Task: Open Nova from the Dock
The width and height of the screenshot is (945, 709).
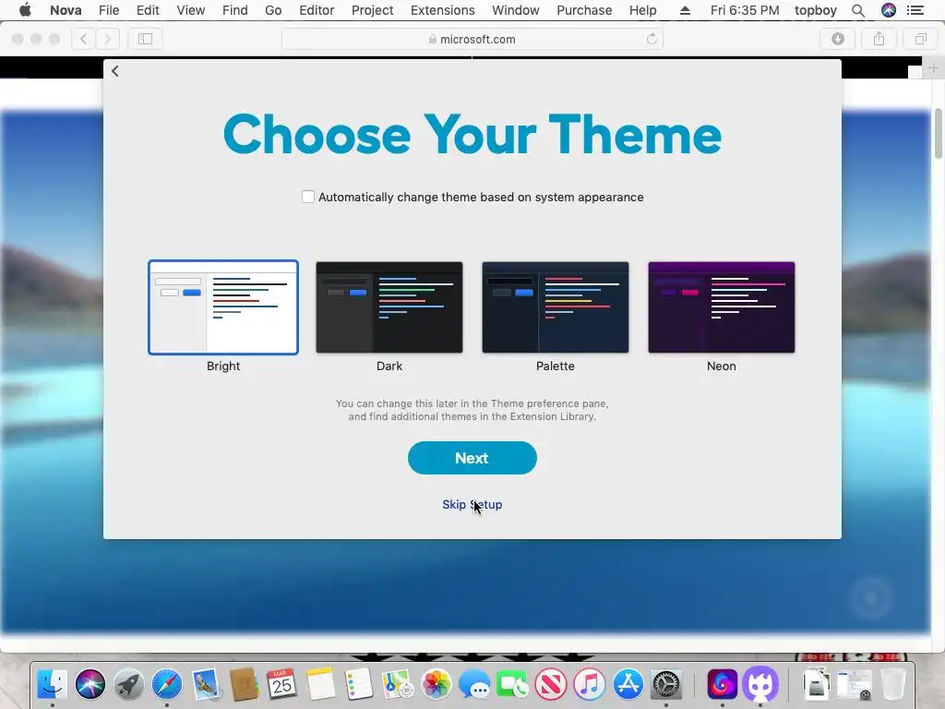Action: click(x=723, y=684)
